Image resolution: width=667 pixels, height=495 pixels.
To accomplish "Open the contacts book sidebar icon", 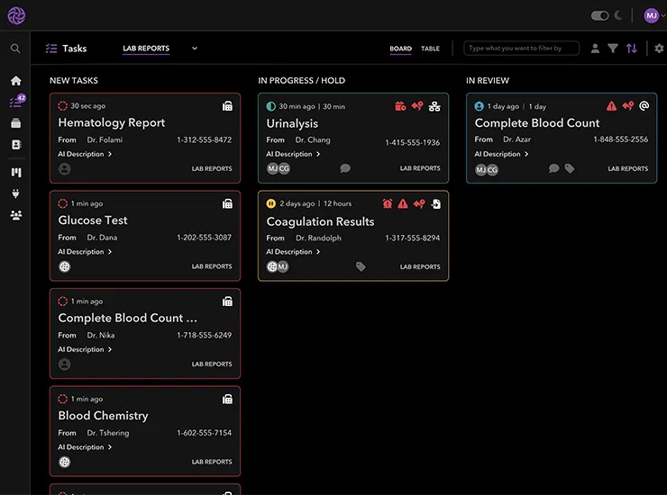I will (x=16, y=145).
